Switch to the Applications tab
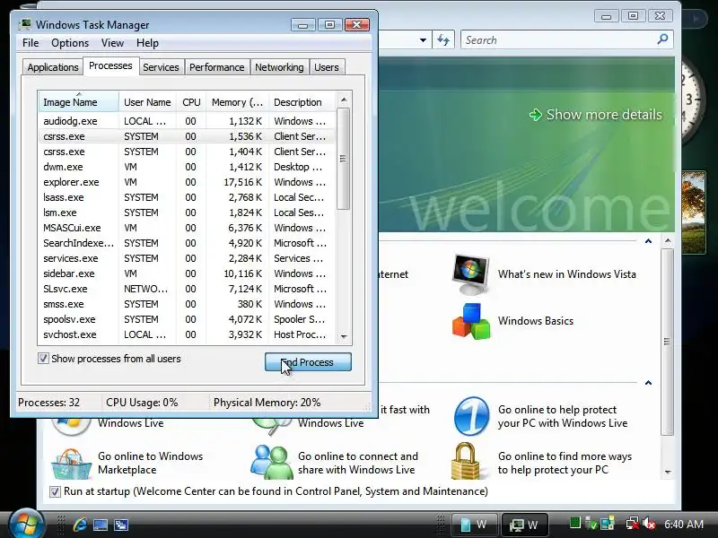The width and height of the screenshot is (718, 538). click(53, 67)
